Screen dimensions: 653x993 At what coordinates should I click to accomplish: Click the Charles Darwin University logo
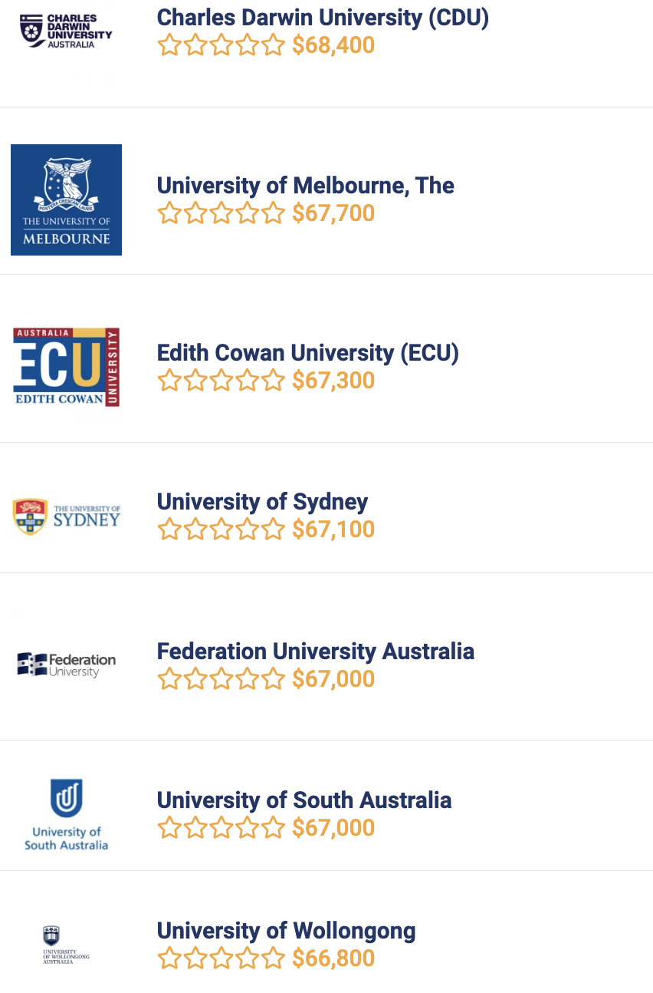[x=66, y=31]
